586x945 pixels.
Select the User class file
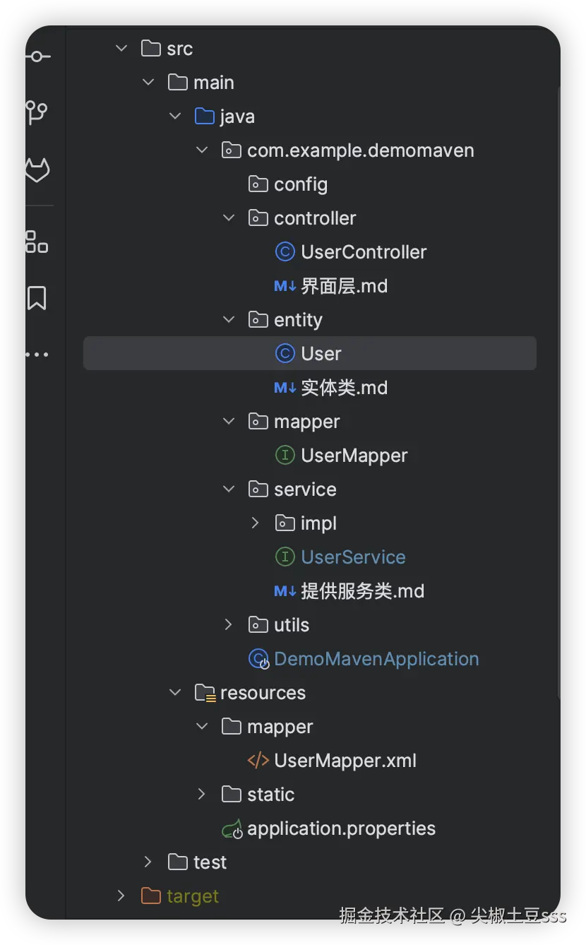pyautogui.click(x=321, y=354)
